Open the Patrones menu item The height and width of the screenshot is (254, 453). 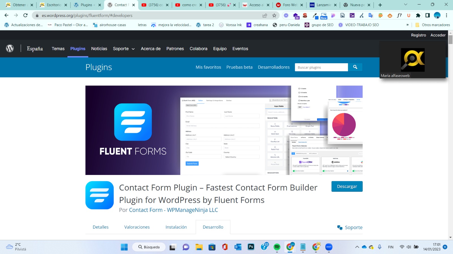[x=175, y=49]
